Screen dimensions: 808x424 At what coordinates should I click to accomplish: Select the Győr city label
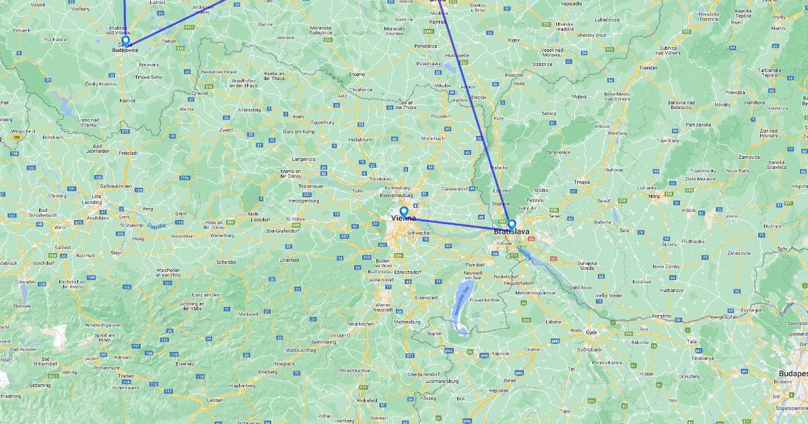point(592,332)
